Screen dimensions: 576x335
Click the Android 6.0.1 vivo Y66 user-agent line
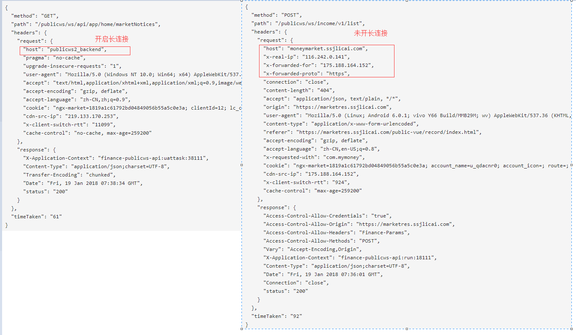click(418, 115)
